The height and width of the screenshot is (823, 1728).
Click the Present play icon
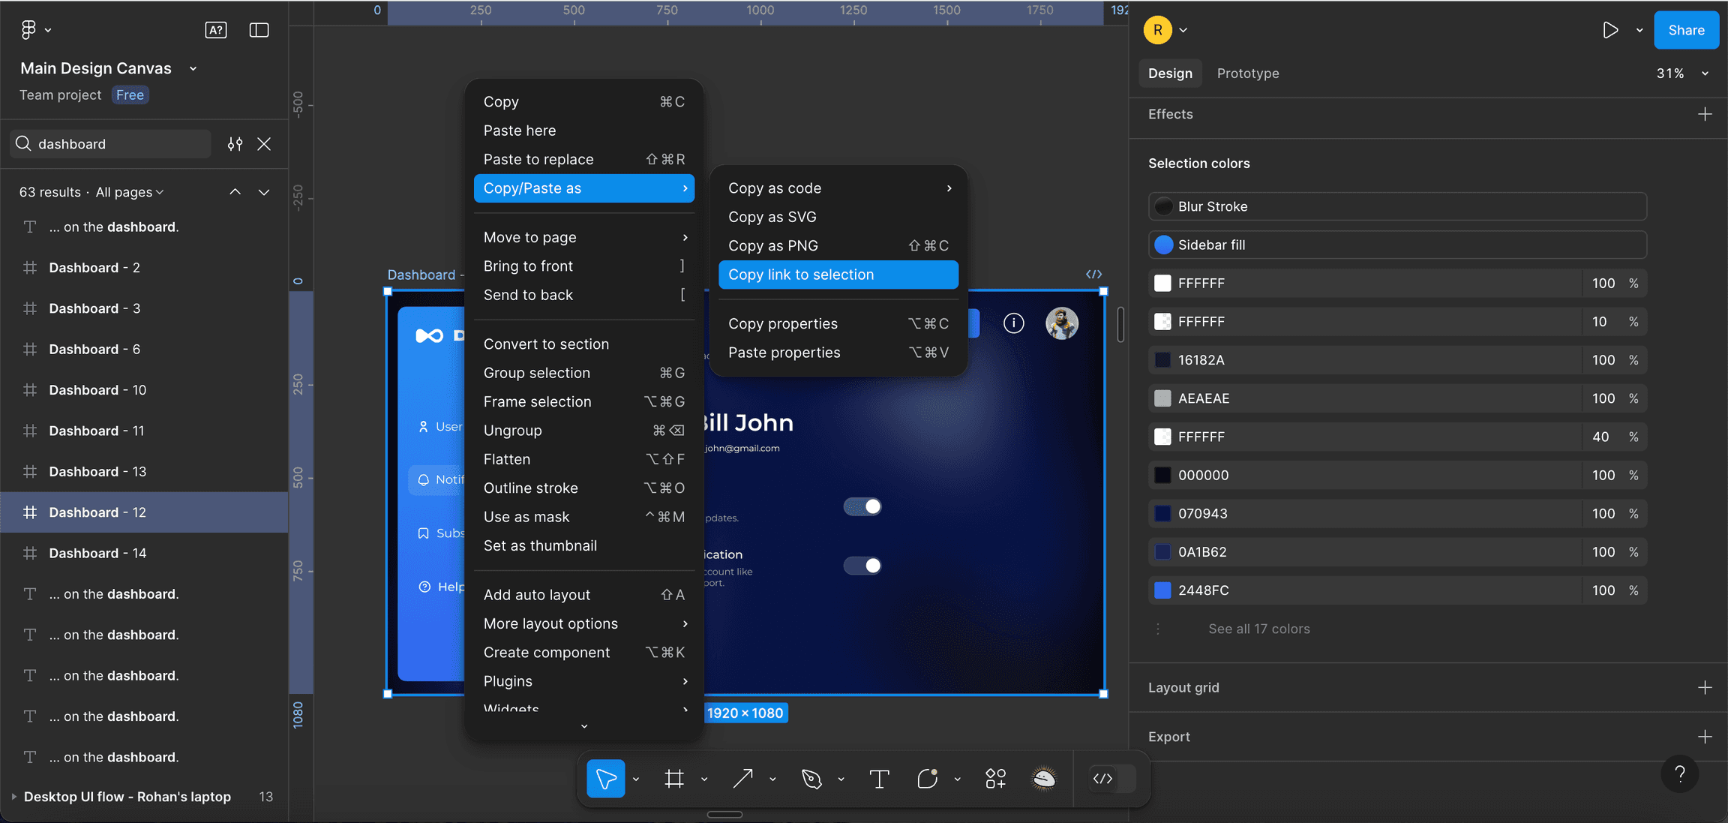(x=1609, y=30)
